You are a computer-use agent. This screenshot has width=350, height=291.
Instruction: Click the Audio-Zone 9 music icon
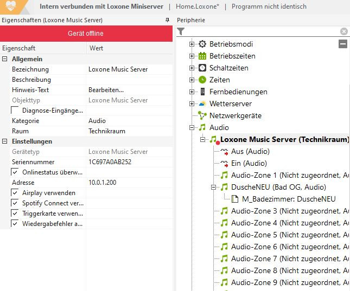(x=224, y=282)
